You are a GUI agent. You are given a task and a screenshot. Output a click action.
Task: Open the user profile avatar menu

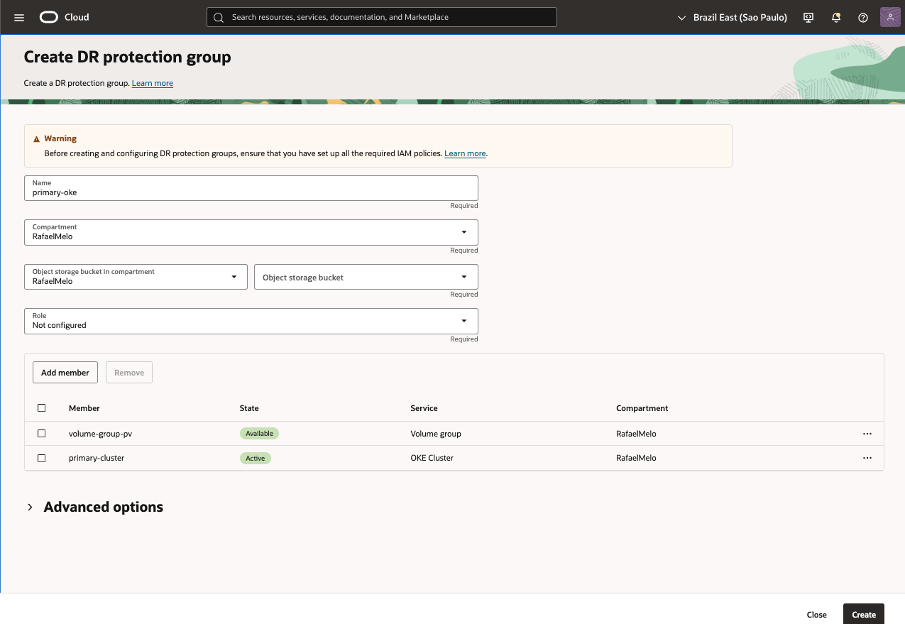[x=890, y=17]
